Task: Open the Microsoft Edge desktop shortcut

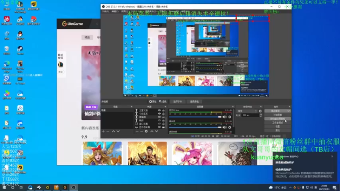Action: coord(7,67)
